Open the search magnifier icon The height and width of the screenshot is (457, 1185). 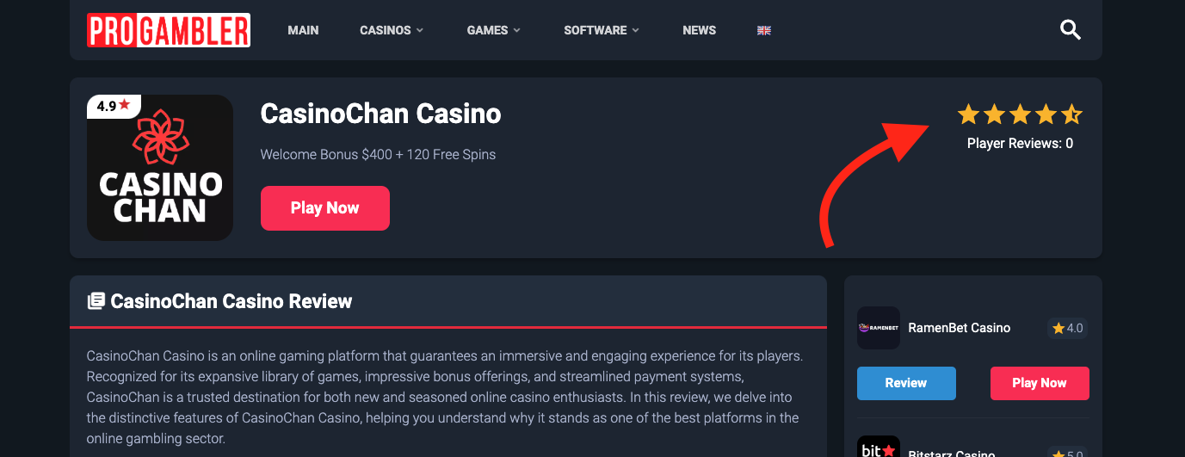(1070, 30)
